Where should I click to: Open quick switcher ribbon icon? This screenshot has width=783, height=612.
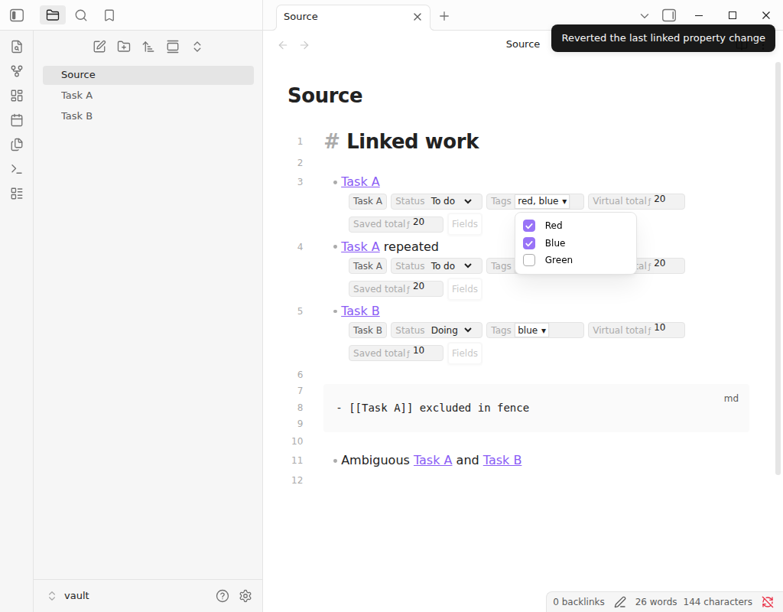tap(17, 47)
